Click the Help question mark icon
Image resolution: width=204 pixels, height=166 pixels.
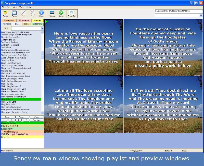pyautogui.click(x=41, y=14)
